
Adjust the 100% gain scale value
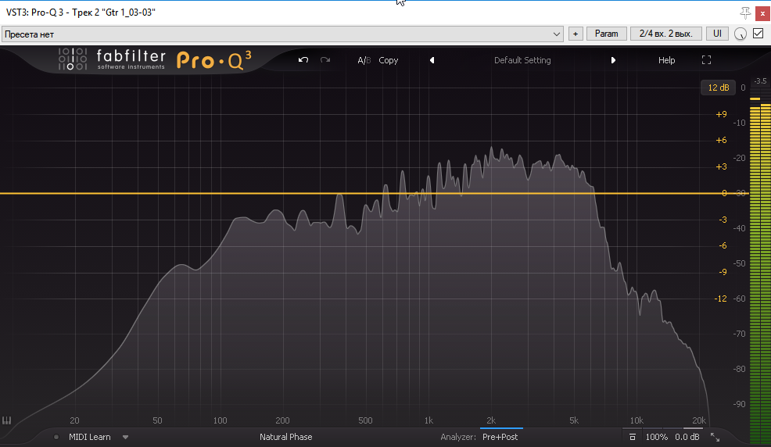point(656,437)
